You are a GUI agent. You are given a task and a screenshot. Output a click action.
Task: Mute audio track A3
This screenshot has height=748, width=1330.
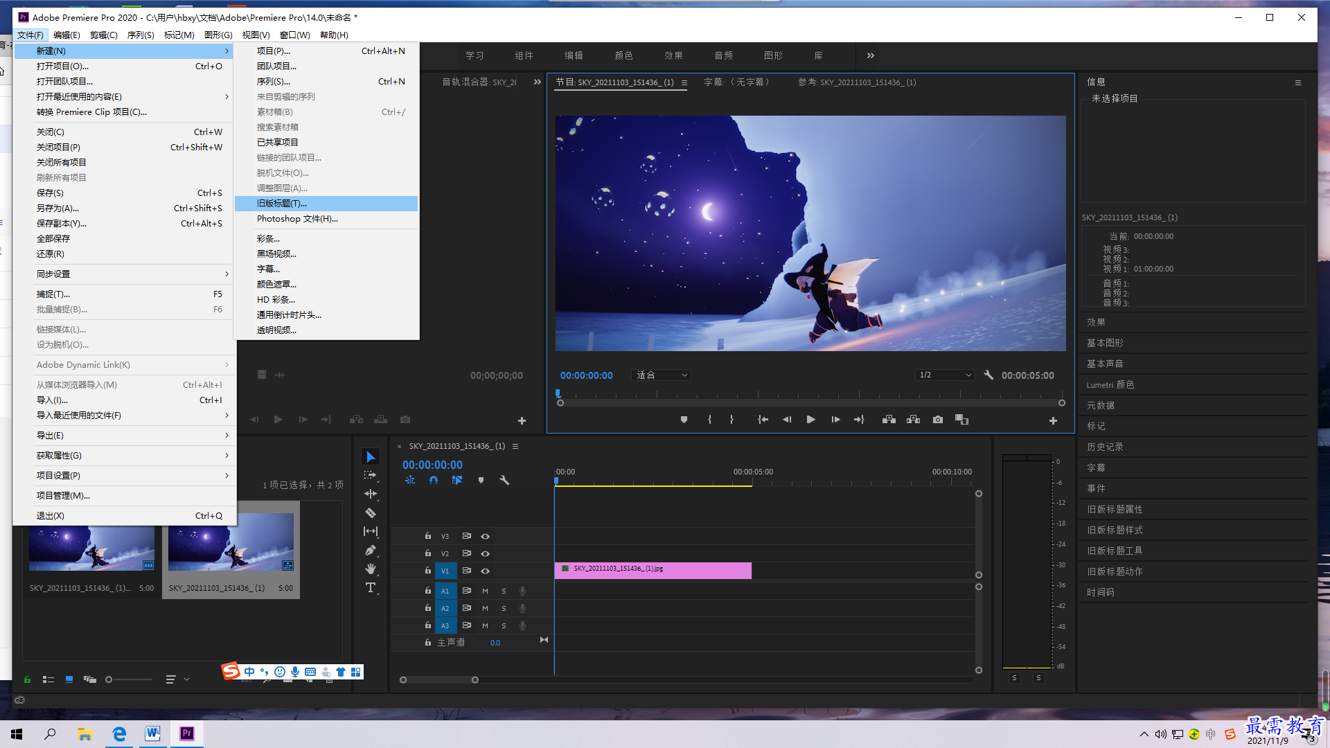(485, 625)
